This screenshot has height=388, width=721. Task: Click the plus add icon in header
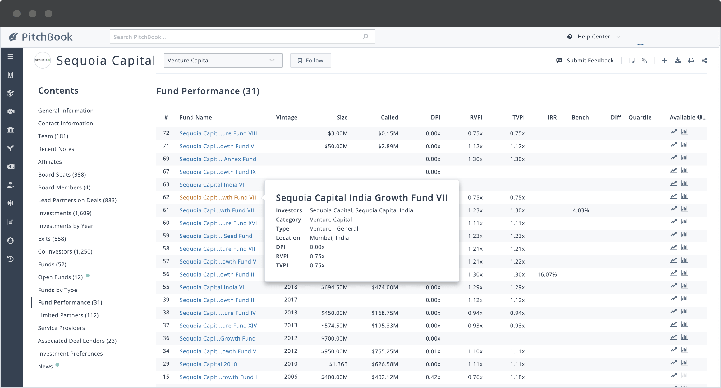click(x=664, y=61)
